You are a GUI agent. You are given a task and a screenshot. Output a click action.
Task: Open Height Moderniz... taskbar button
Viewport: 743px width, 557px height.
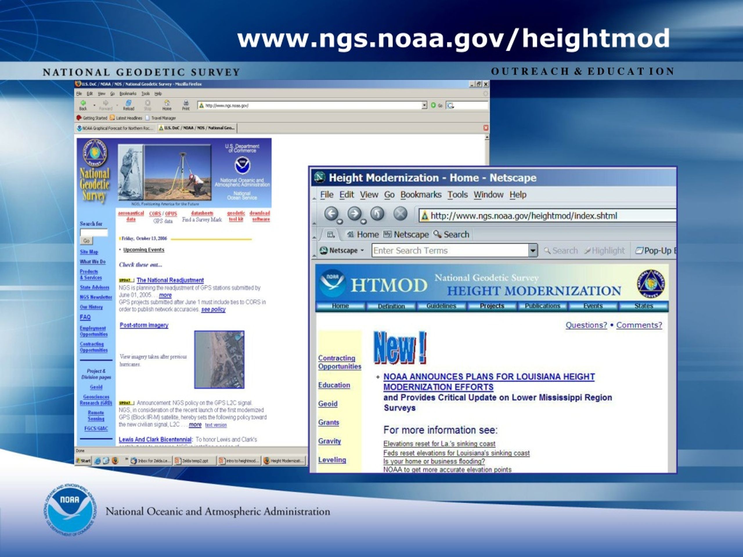pyautogui.click(x=284, y=461)
